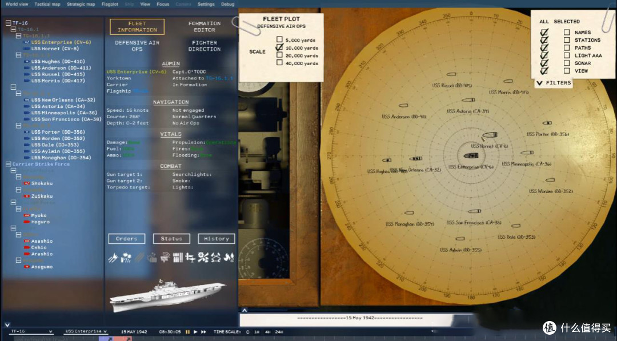Select USS Morris ship marker on plot
This screenshot has width=617, height=341.
coord(508,81)
